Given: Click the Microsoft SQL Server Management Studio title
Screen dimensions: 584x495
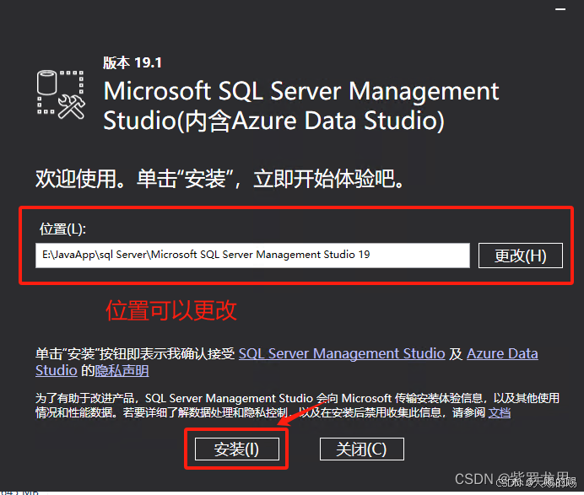Looking at the screenshot, I should coord(301,105).
